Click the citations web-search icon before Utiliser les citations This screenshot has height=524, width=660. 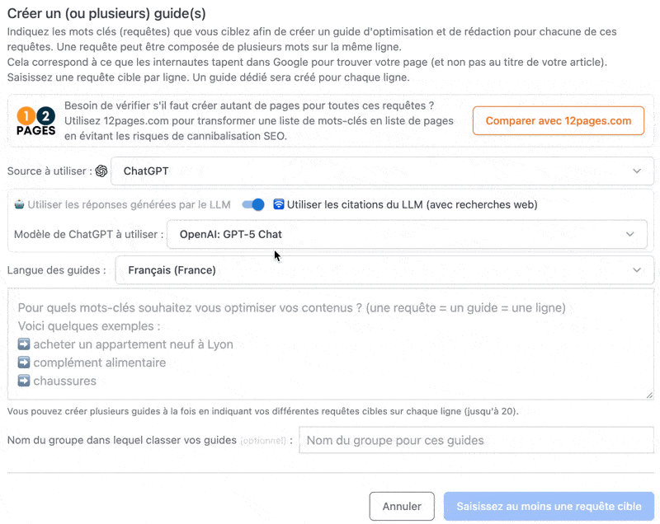pos(280,204)
